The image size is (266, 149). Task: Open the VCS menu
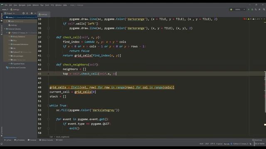tap(52, 5)
